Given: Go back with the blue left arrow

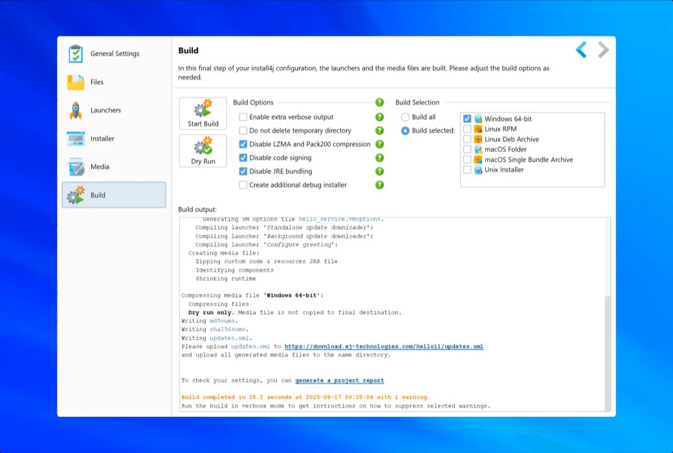Looking at the screenshot, I should pyautogui.click(x=581, y=50).
